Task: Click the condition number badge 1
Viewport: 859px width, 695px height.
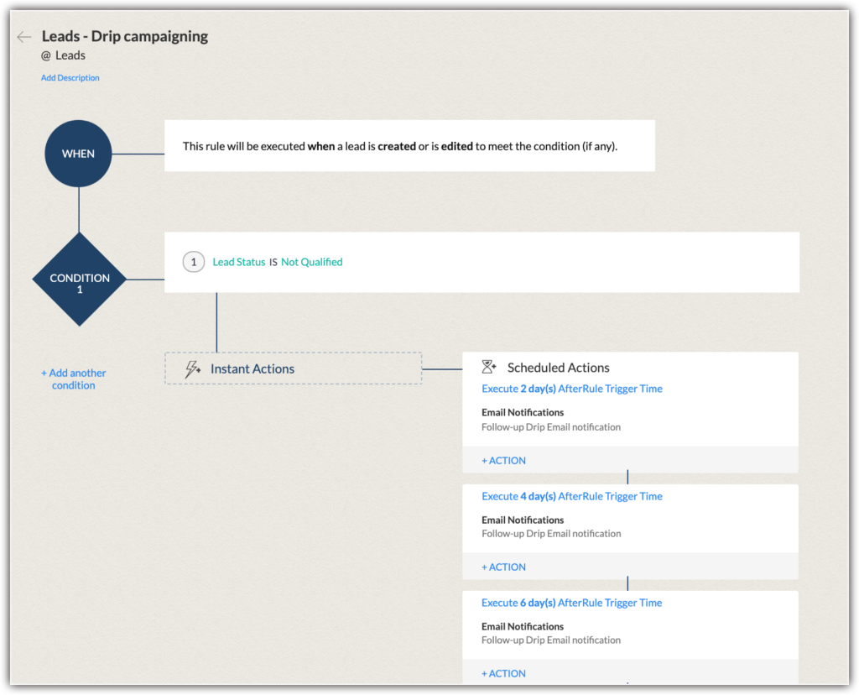Action: coord(194,262)
